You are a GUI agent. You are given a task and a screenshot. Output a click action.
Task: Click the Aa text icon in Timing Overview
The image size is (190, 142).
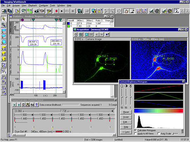(x=32, y=105)
